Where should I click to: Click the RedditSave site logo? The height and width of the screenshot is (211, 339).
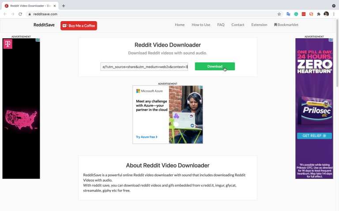click(x=44, y=25)
